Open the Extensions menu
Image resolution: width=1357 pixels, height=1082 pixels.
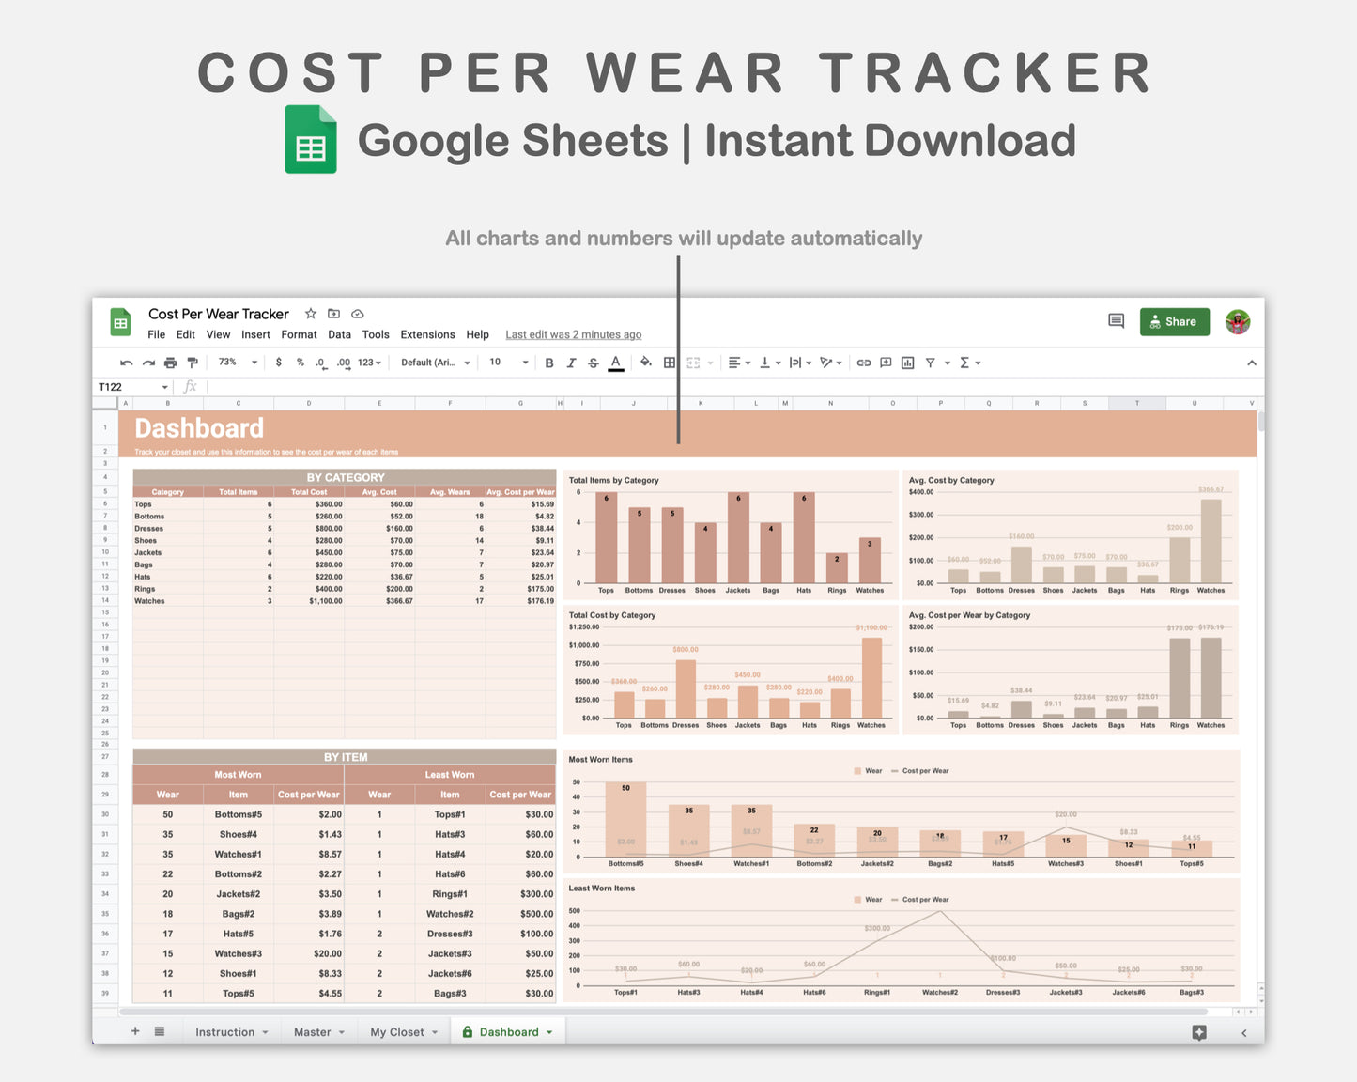click(427, 334)
